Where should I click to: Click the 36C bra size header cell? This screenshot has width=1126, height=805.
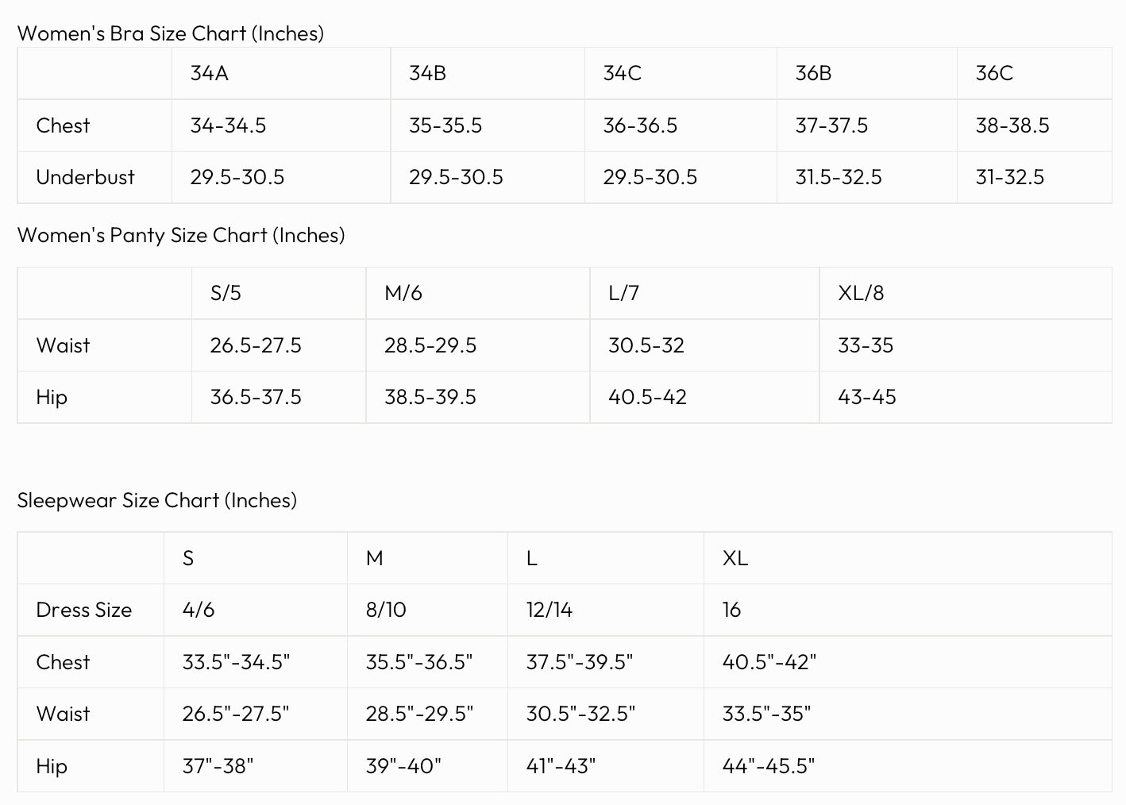coord(994,73)
